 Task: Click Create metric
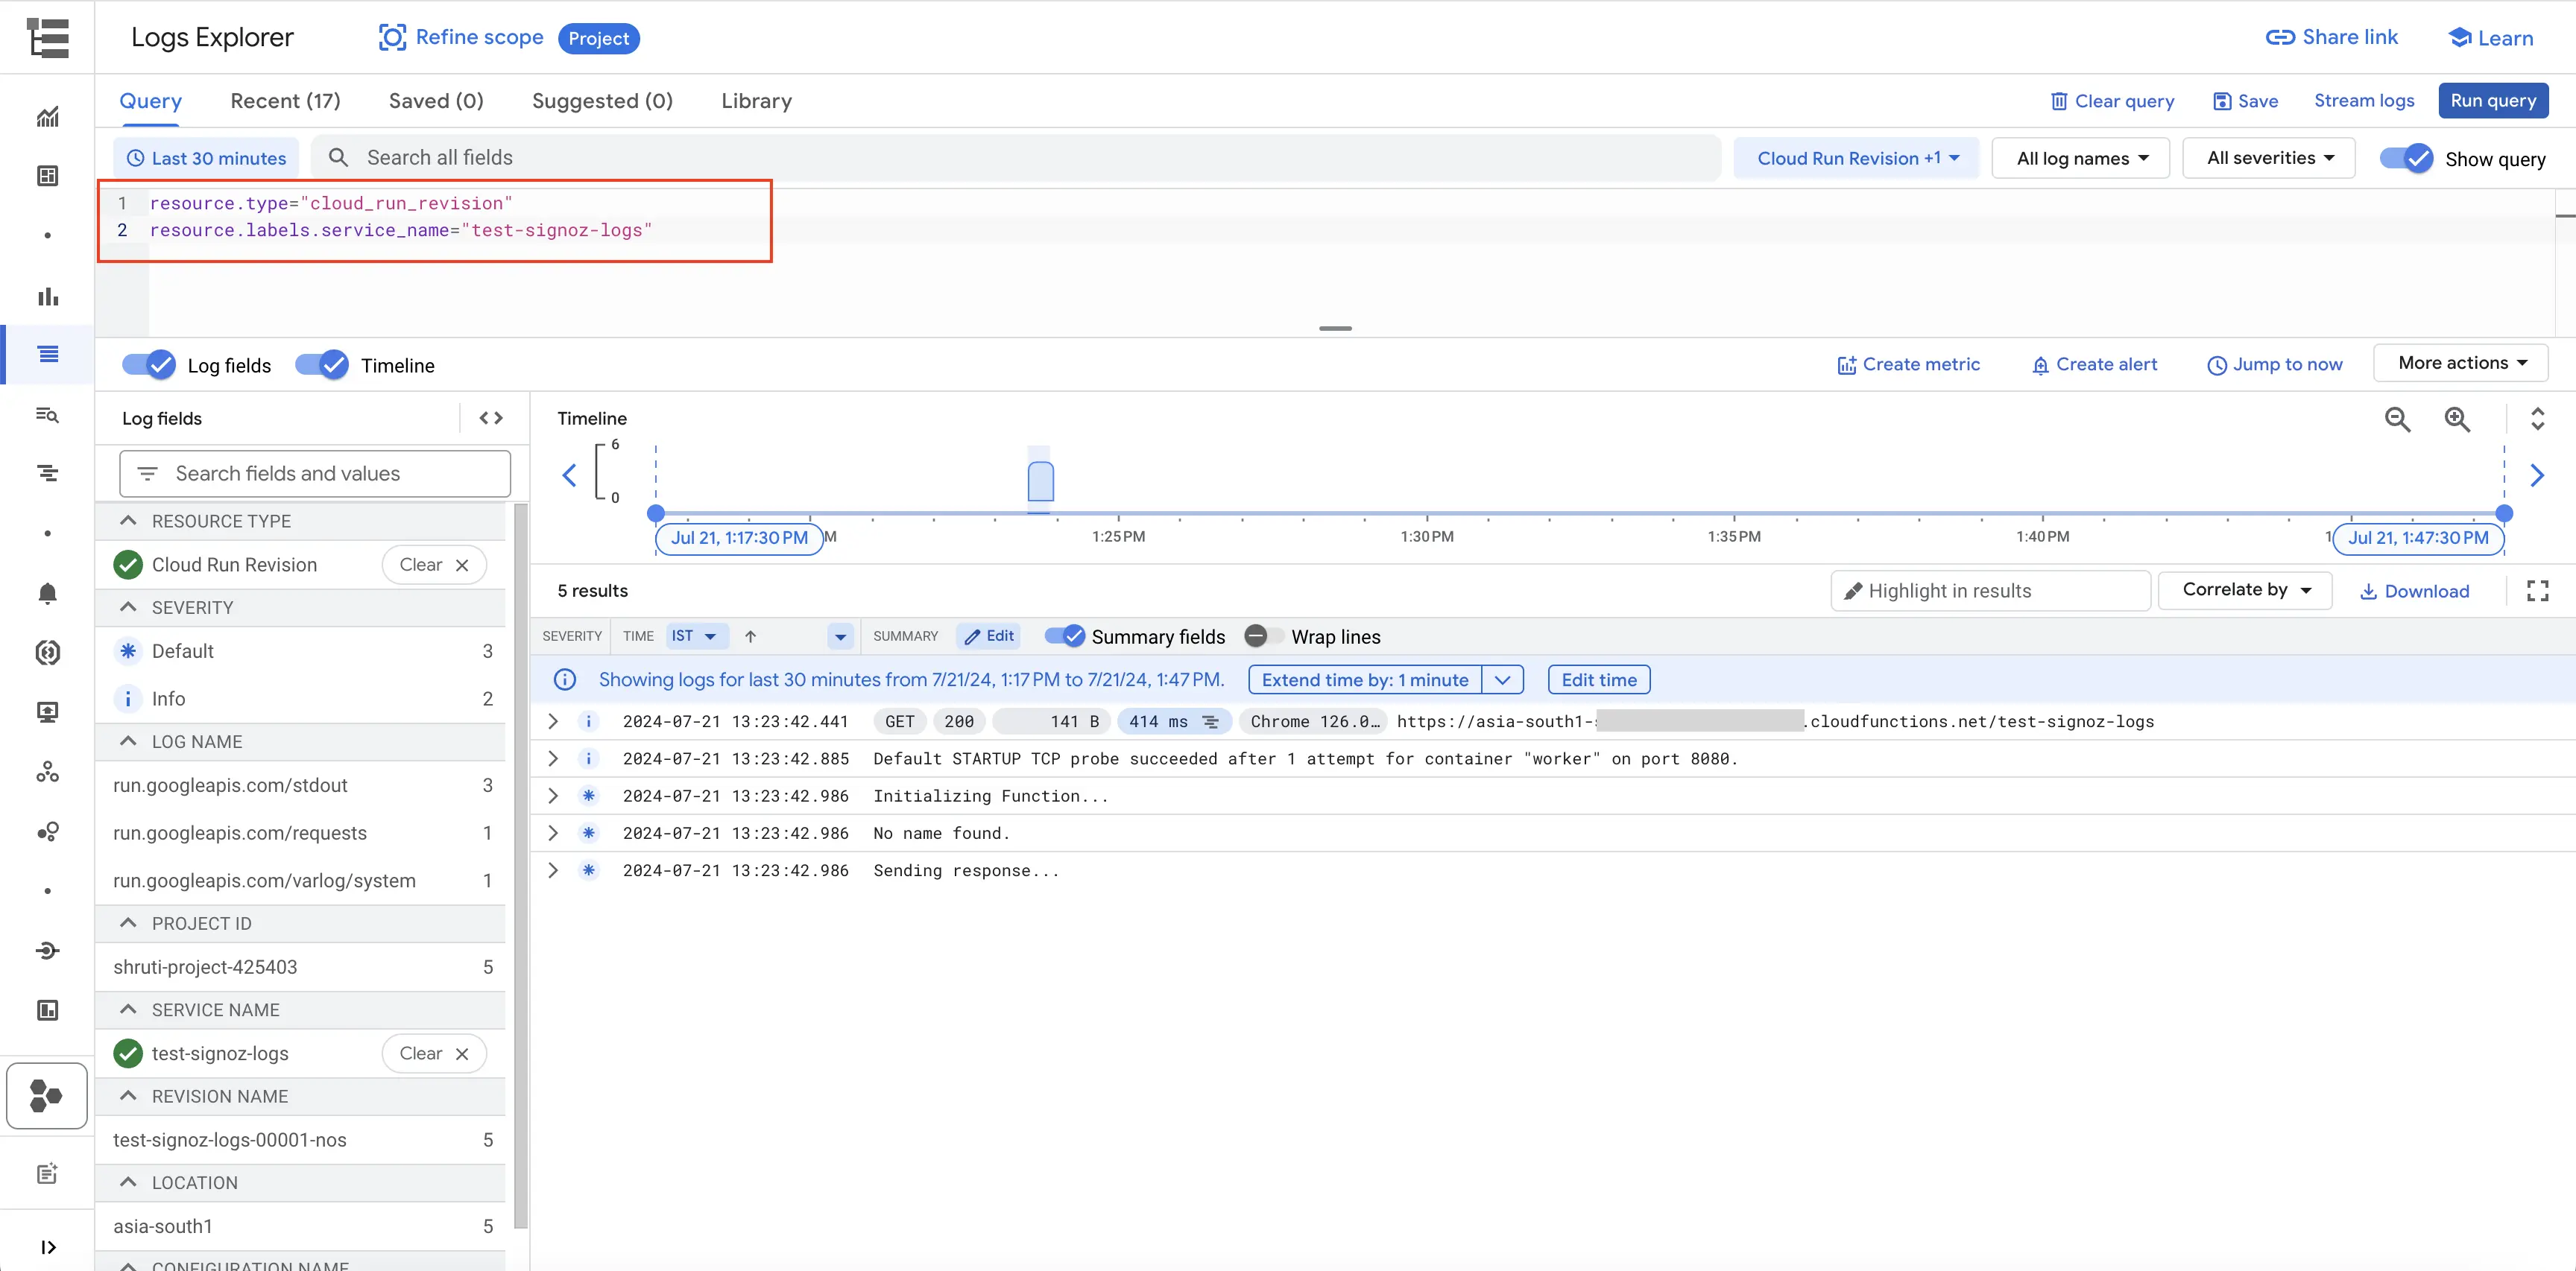click(1908, 365)
